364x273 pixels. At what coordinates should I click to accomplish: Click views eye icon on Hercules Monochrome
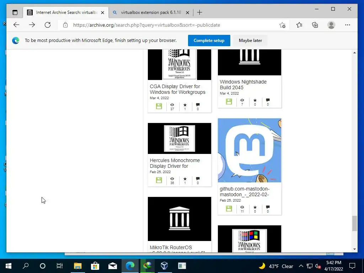(x=172, y=179)
